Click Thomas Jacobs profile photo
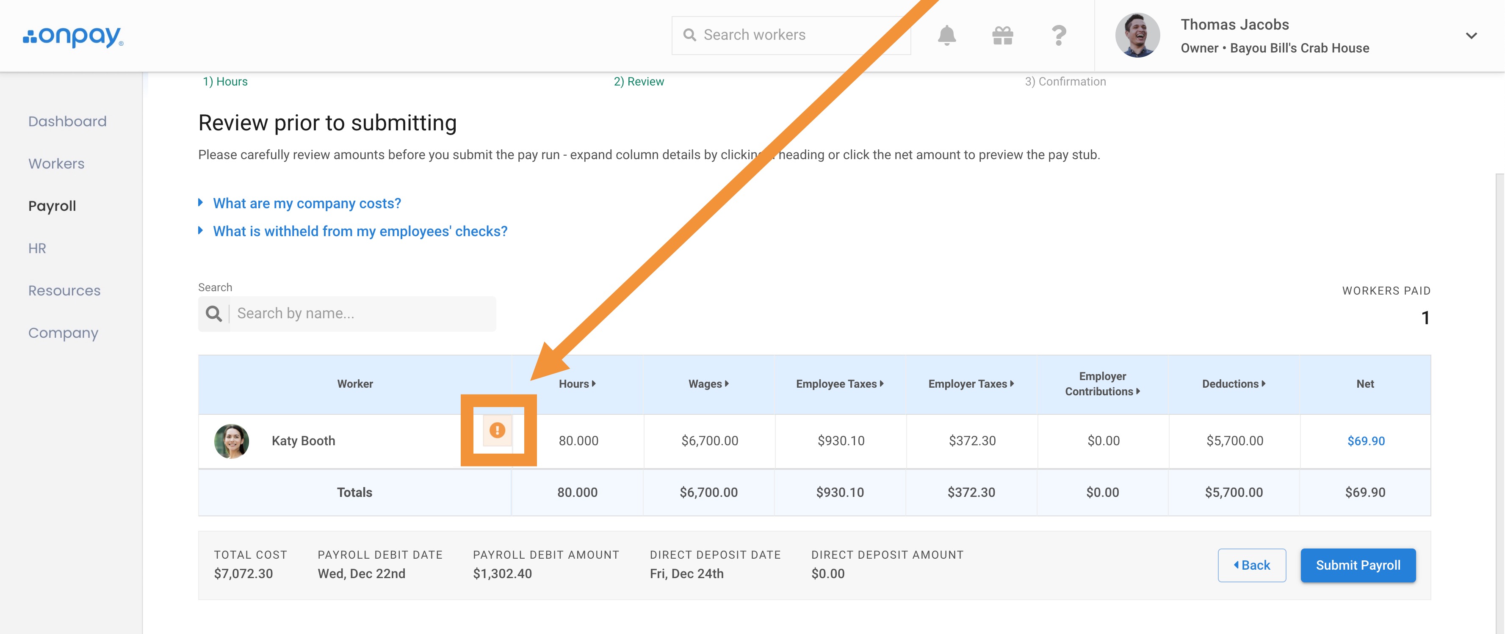The image size is (1505, 634). [x=1137, y=36]
